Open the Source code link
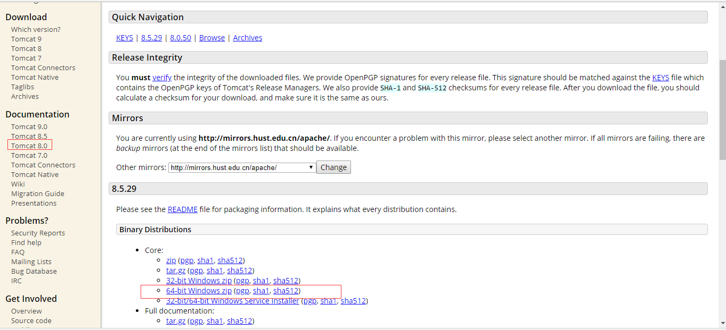 point(31,320)
